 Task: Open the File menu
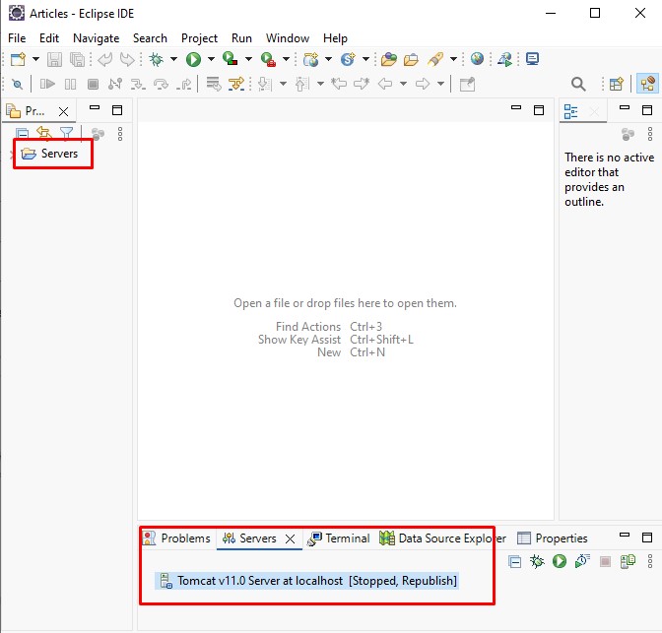[17, 38]
